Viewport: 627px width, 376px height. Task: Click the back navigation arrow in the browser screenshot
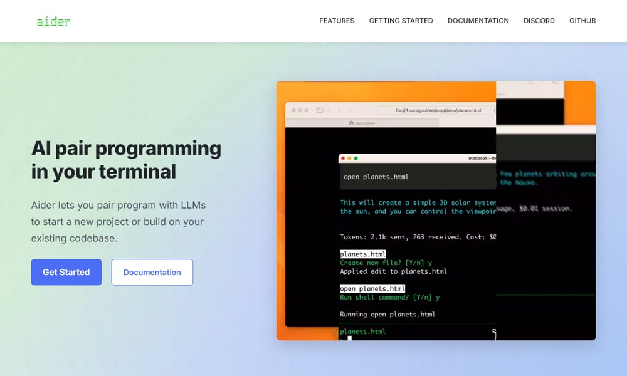coord(339,110)
